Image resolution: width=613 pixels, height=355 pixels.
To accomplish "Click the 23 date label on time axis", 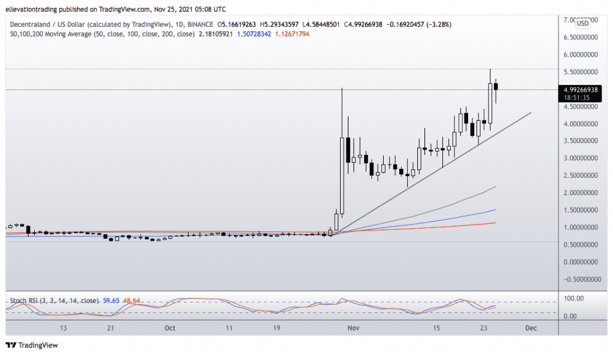I will (x=485, y=328).
